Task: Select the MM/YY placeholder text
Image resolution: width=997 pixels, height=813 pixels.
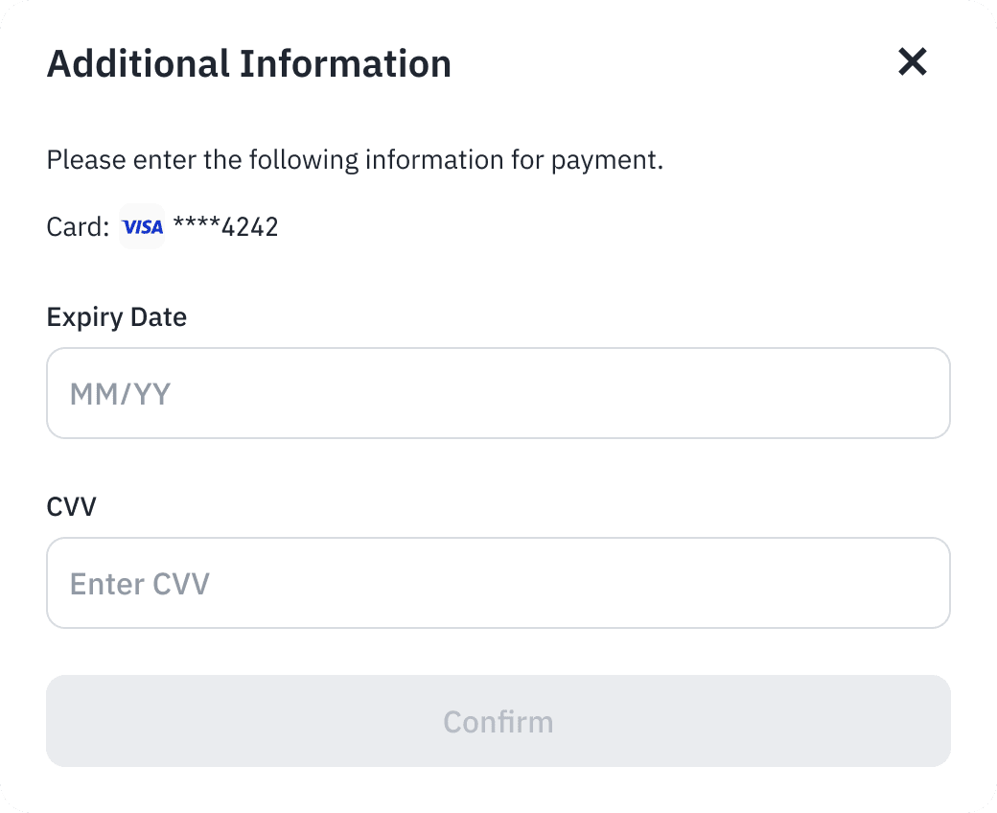Action: tap(120, 394)
